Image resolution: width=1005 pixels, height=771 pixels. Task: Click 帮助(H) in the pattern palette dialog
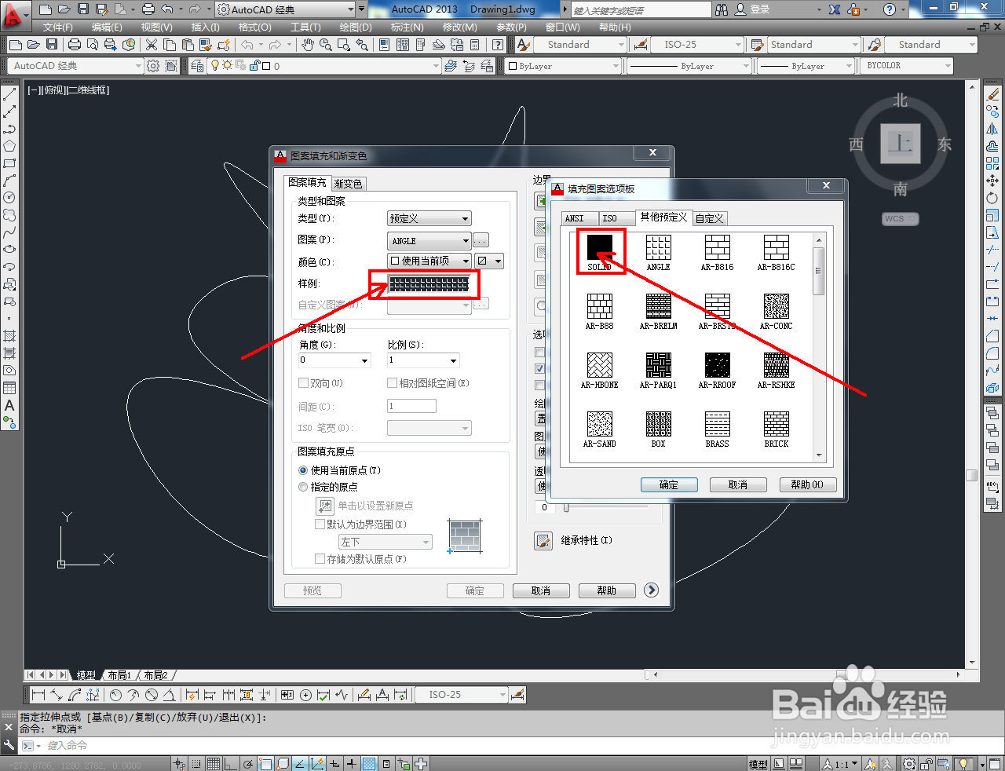807,484
